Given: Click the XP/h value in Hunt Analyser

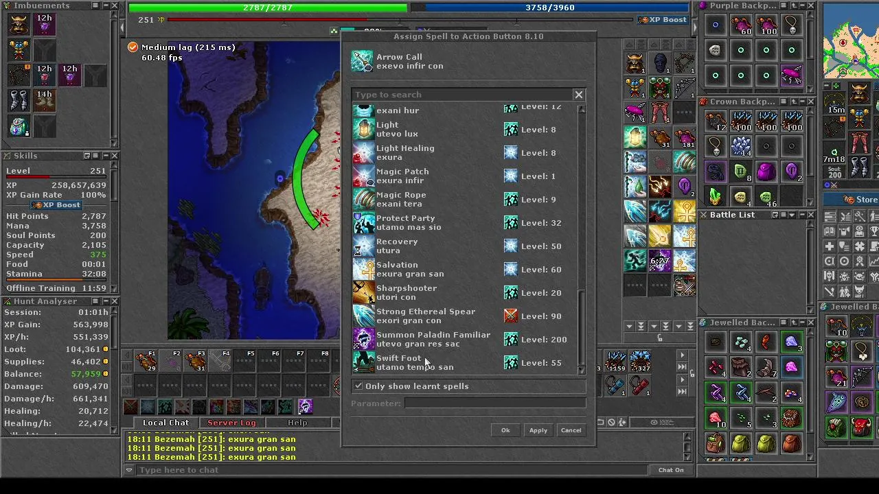Looking at the screenshot, I should (91, 337).
